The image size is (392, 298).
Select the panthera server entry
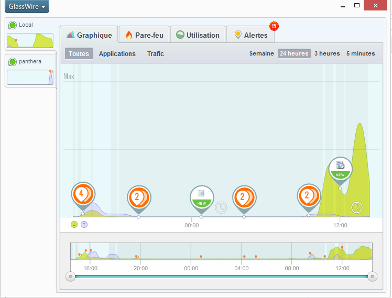(x=30, y=71)
